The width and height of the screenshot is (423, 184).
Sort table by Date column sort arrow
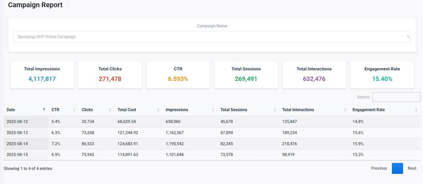click(44, 110)
